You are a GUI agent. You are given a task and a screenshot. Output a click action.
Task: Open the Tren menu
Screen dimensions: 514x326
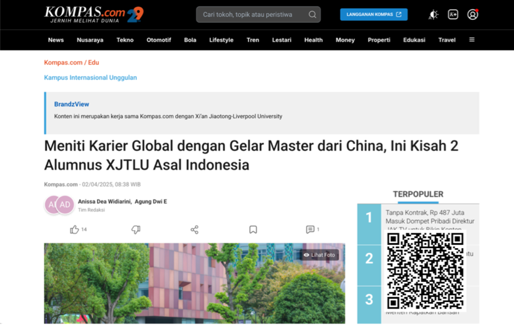pyautogui.click(x=253, y=40)
